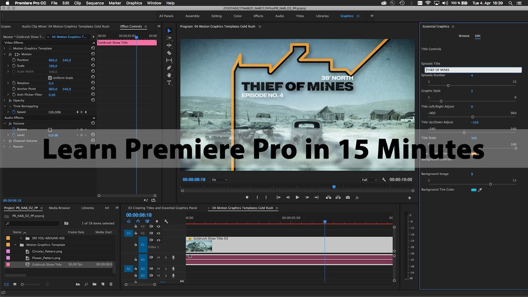Screen dimensions: 528x297
Task: Open timeline wrench display settings
Action: [x=166, y=222]
